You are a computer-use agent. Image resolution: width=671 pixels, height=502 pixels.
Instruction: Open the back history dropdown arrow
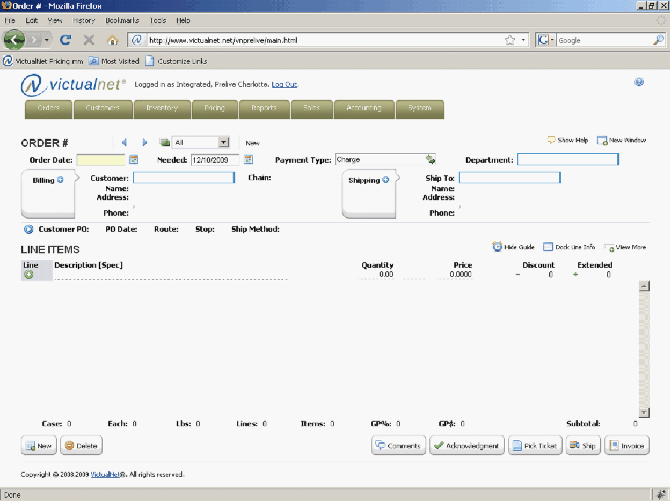pyautogui.click(x=47, y=40)
